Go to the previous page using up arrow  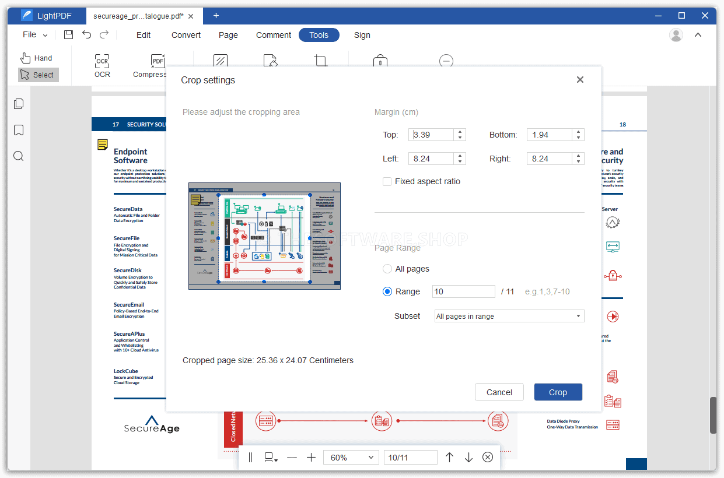click(x=449, y=458)
